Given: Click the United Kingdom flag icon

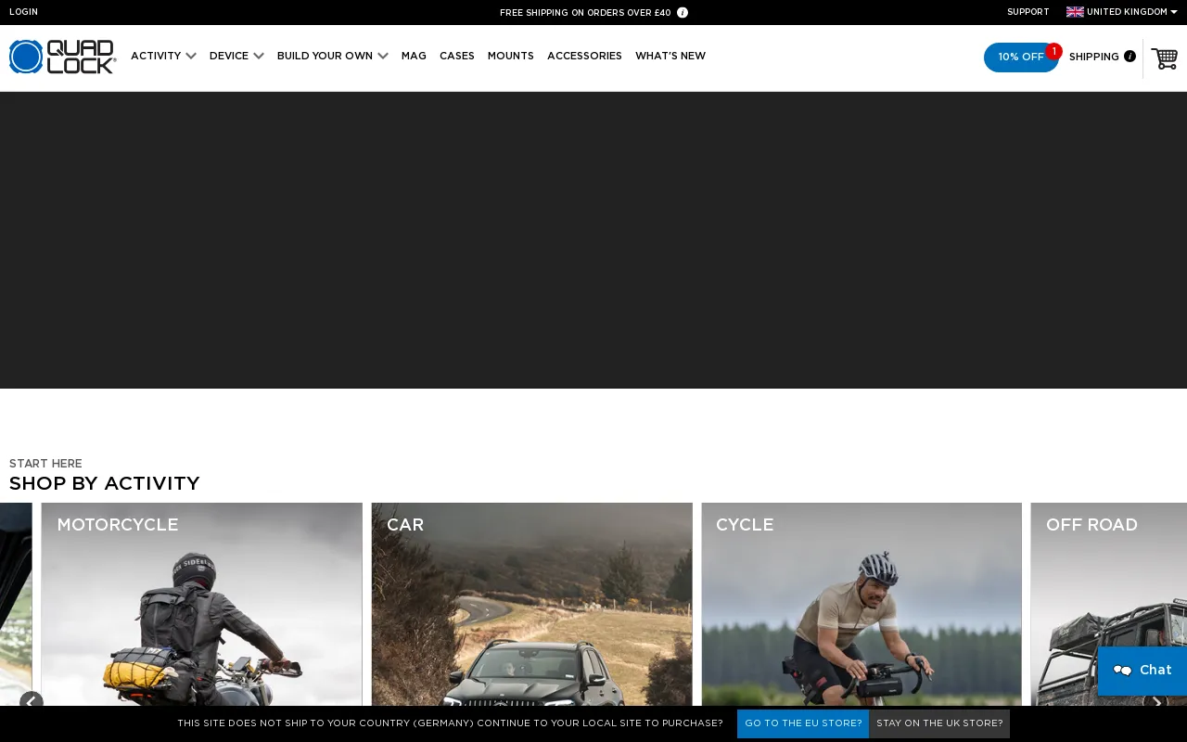Looking at the screenshot, I should tap(1075, 12).
